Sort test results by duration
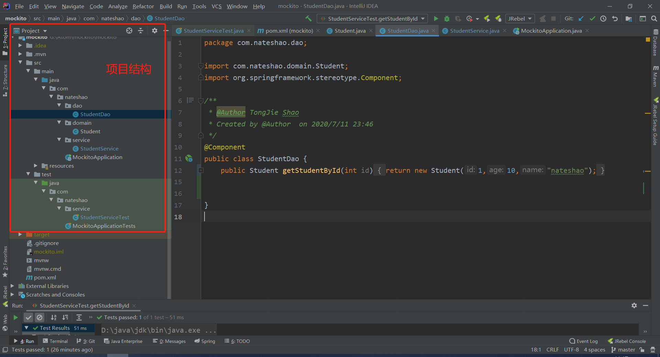 [x=65, y=317]
